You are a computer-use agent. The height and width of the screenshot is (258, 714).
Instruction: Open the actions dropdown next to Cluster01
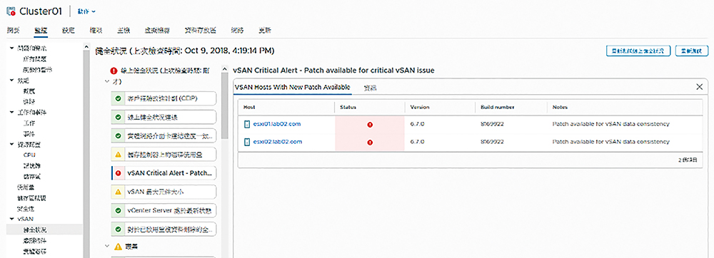pos(86,11)
